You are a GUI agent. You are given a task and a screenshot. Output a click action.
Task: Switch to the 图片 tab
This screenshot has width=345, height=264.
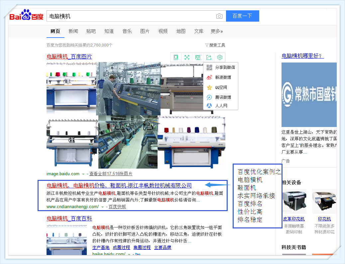pos(145,31)
